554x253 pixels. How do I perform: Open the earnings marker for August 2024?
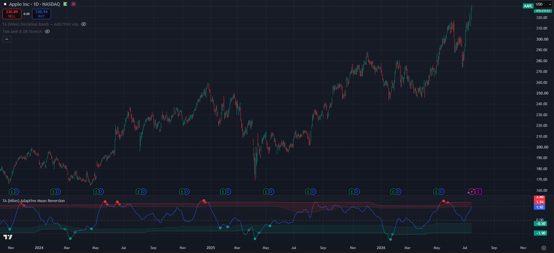(139, 191)
